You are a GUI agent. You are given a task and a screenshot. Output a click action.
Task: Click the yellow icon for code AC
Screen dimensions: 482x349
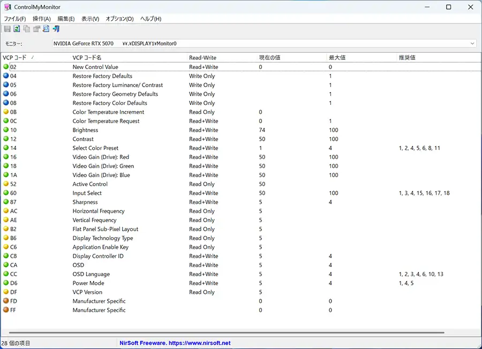6,211
